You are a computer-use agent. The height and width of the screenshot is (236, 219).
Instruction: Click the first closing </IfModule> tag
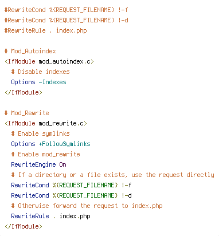[24, 92]
